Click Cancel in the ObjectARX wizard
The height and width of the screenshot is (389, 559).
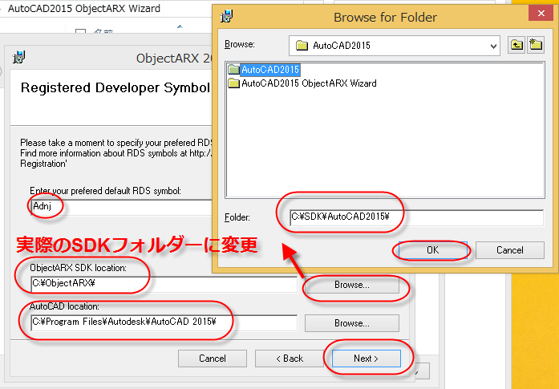tap(212, 359)
